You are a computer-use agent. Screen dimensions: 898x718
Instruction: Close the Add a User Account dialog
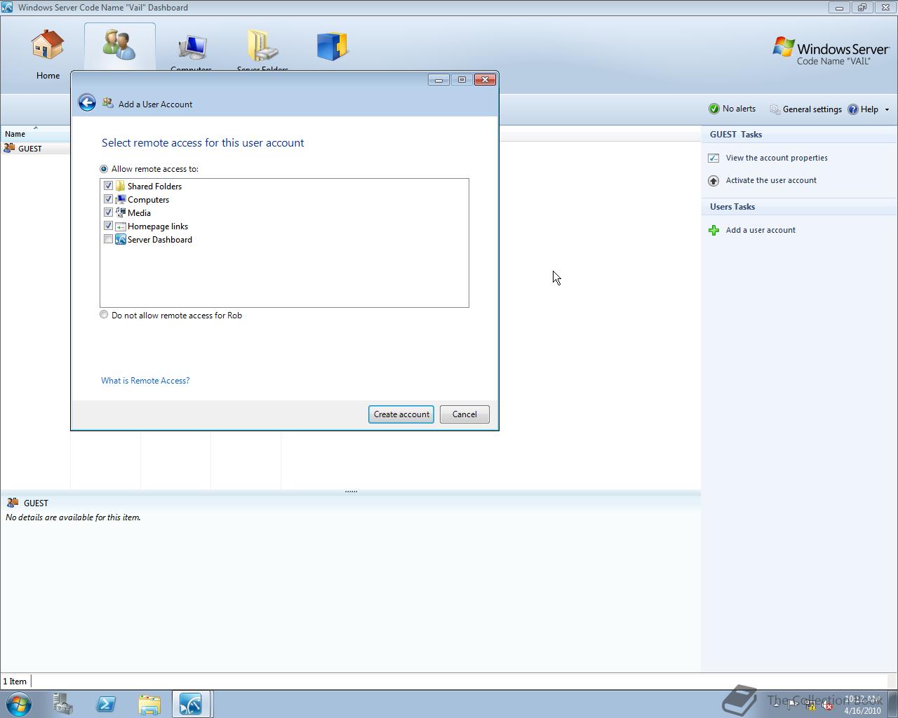[485, 79]
